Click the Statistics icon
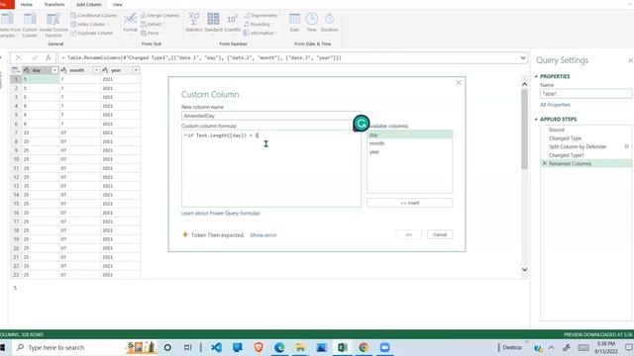 pos(194,23)
